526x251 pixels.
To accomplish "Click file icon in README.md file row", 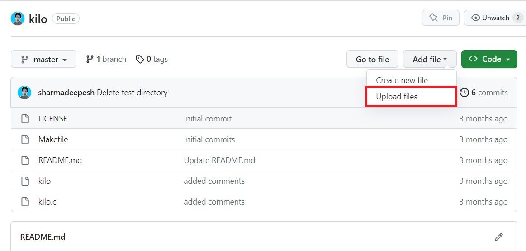I will (x=25, y=160).
